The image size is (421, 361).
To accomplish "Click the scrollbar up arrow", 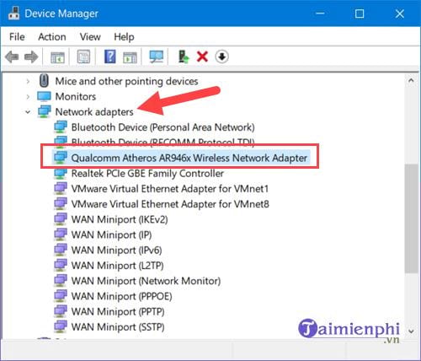I will pyautogui.click(x=411, y=81).
